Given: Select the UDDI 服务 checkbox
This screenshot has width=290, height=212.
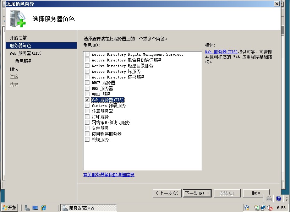Looking at the screenshot, I should 87,94.
